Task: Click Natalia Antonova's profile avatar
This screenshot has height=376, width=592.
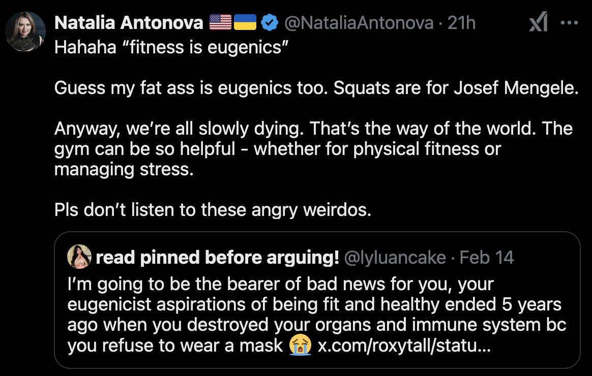Action: (x=25, y=31)
